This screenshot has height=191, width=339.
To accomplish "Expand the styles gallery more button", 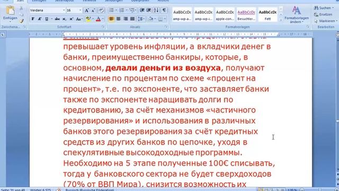I will [281, 20].
